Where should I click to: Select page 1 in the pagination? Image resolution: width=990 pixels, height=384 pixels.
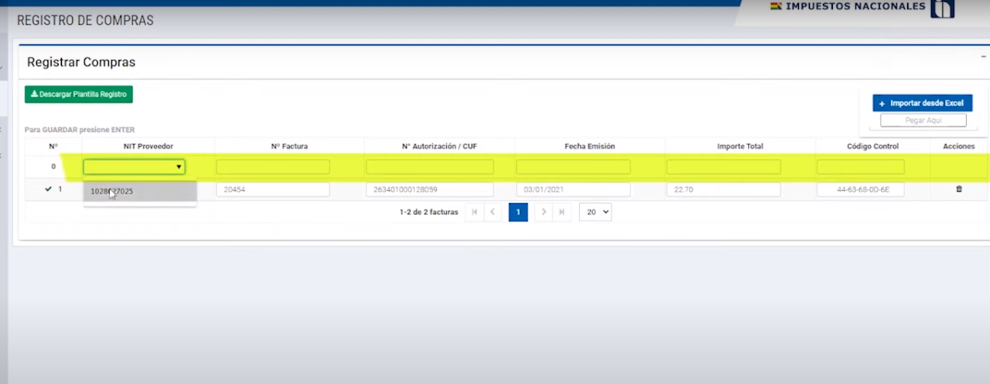[518, 212]
